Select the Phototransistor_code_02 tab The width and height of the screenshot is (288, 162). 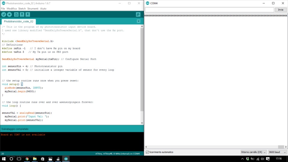(19, 21)
